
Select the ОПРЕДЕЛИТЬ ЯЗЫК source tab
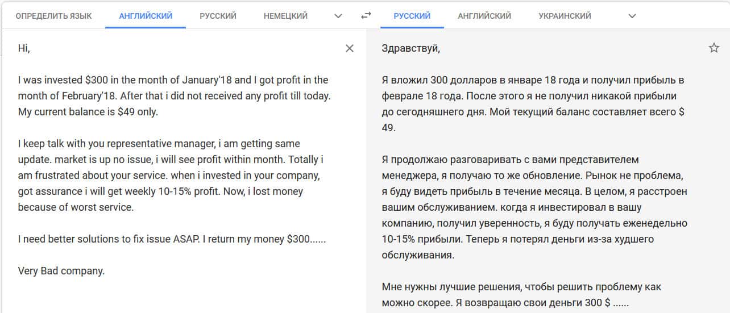pos(53,16)
